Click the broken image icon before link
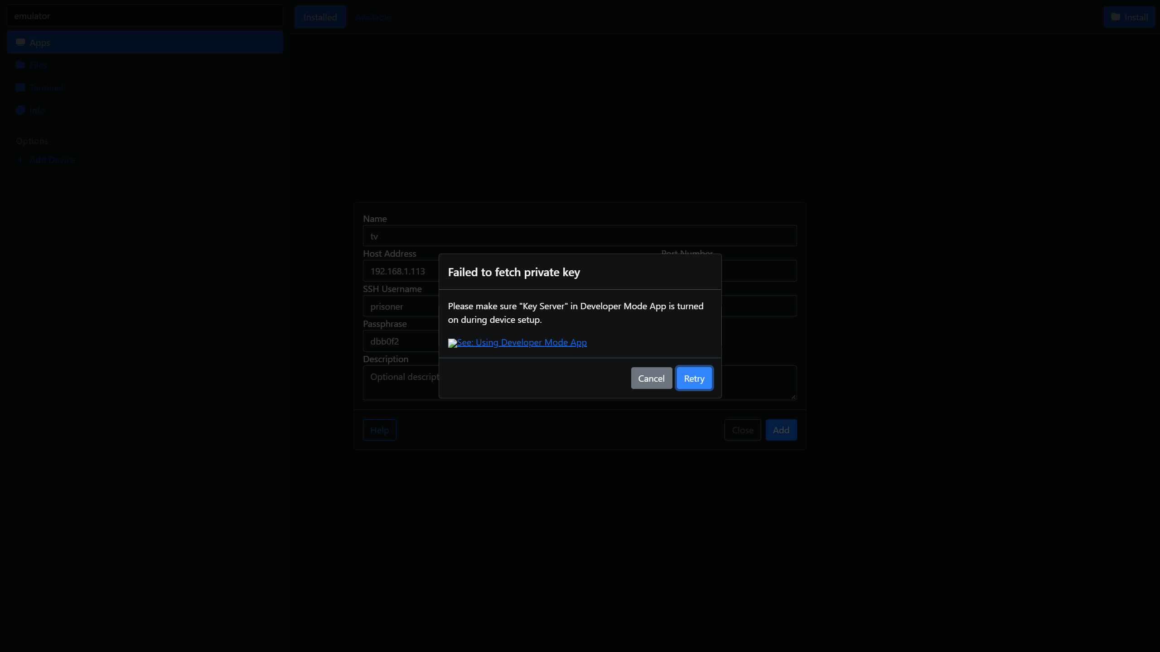1160x652 pixels. (452, 343)
